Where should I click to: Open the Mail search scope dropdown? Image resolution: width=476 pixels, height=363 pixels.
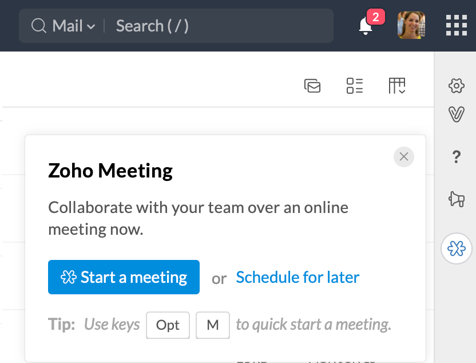(x=70, y=26)
